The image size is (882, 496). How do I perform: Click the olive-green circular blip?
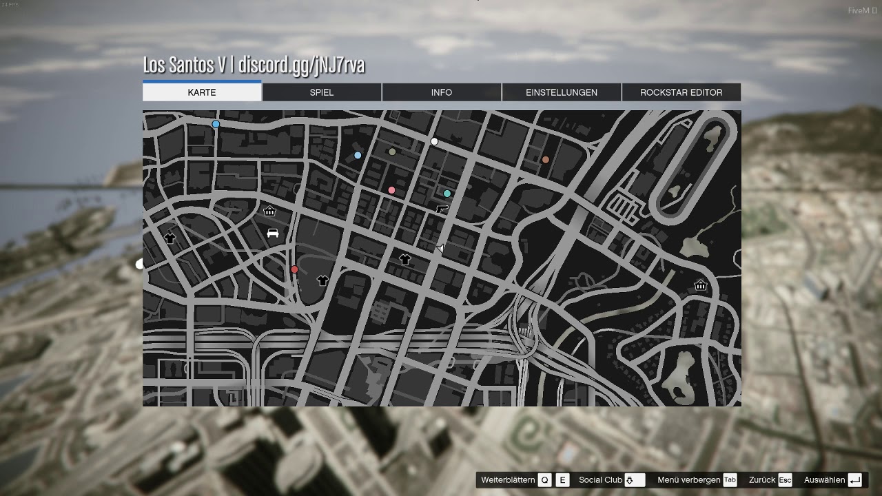392,152
